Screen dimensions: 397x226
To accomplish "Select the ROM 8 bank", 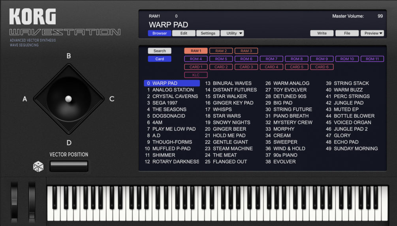I will [297, 59].
